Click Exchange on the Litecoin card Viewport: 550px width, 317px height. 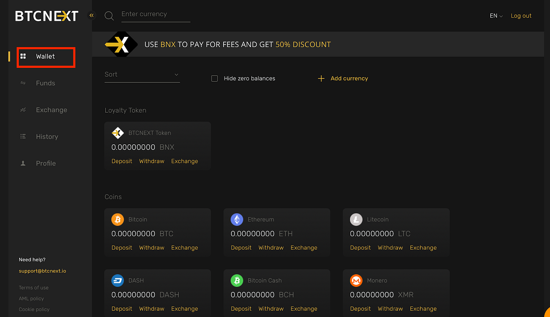point(423,248)
